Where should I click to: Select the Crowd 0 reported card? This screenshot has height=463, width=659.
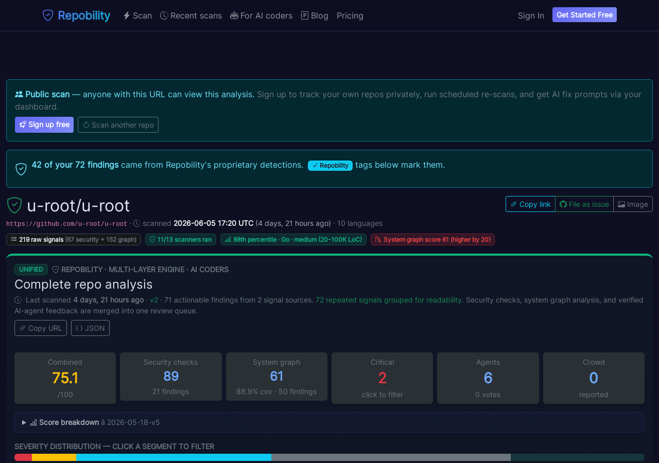click(x=594, y=378)
